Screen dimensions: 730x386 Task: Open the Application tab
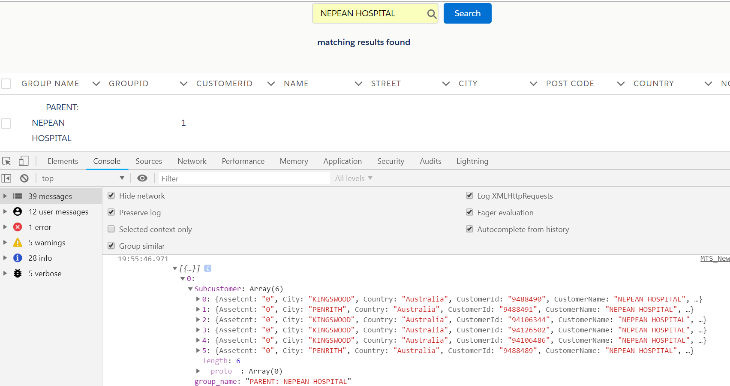342,161
